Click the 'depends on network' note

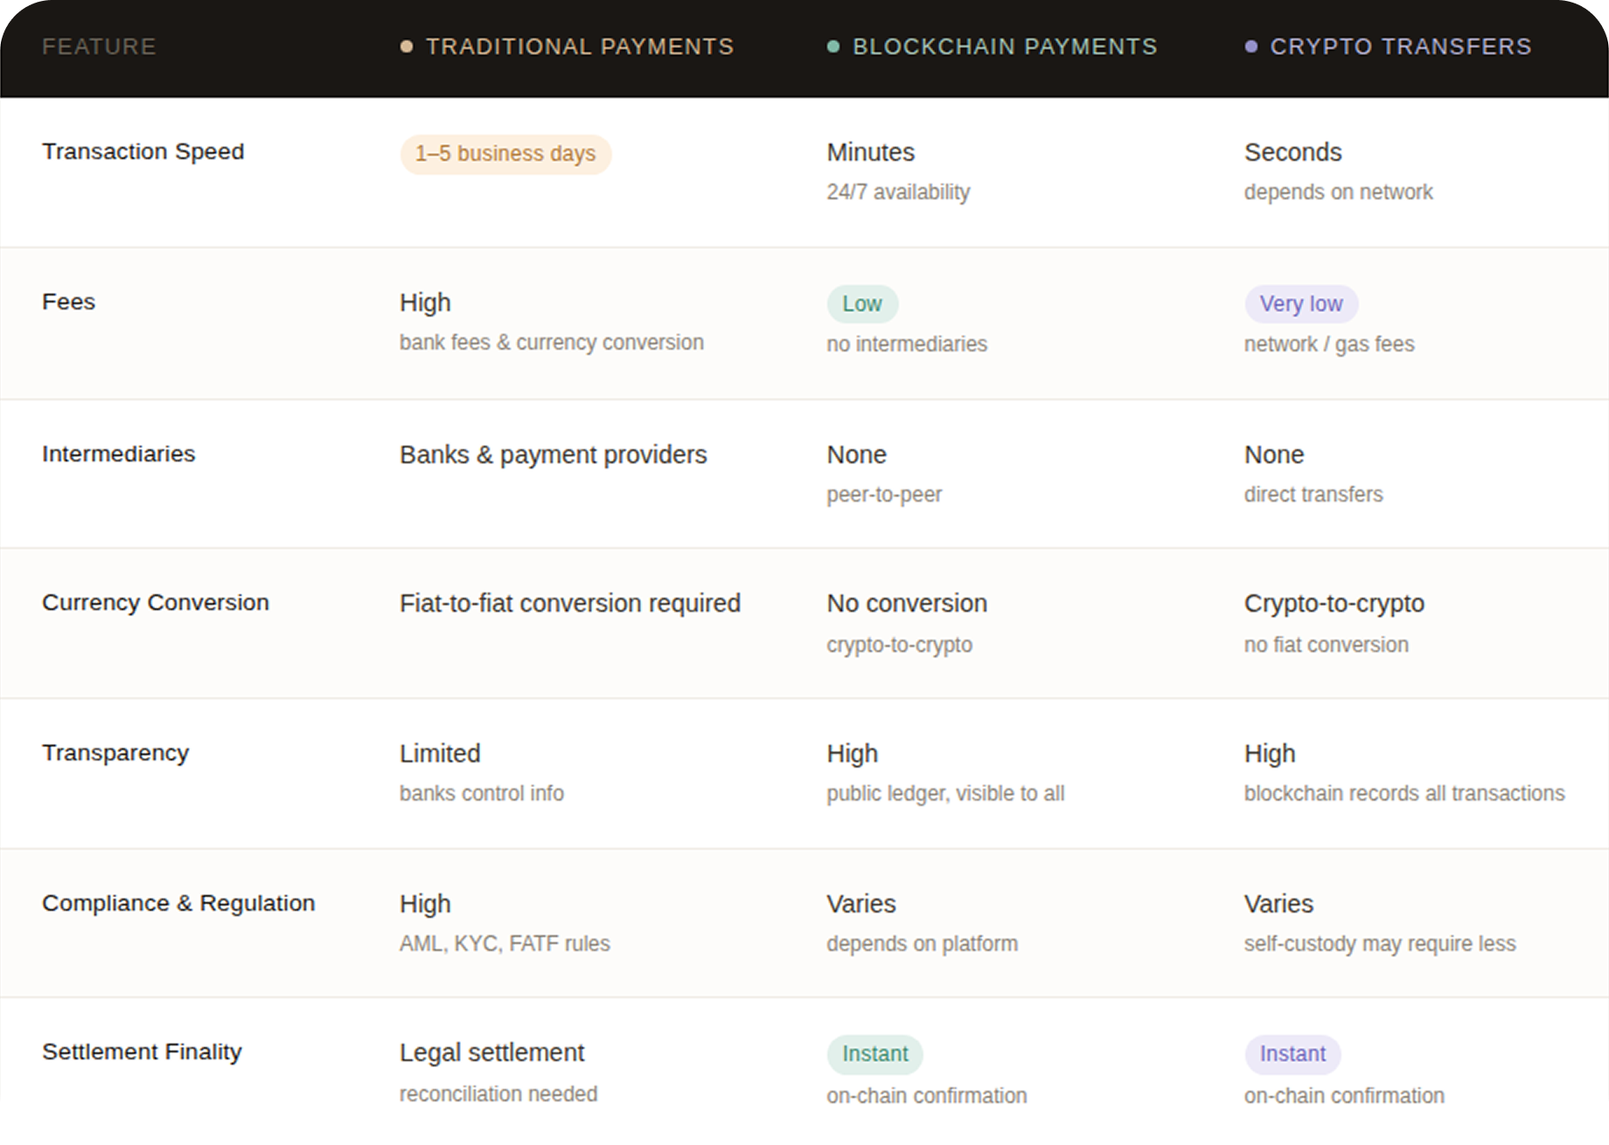pos(1338,192)
